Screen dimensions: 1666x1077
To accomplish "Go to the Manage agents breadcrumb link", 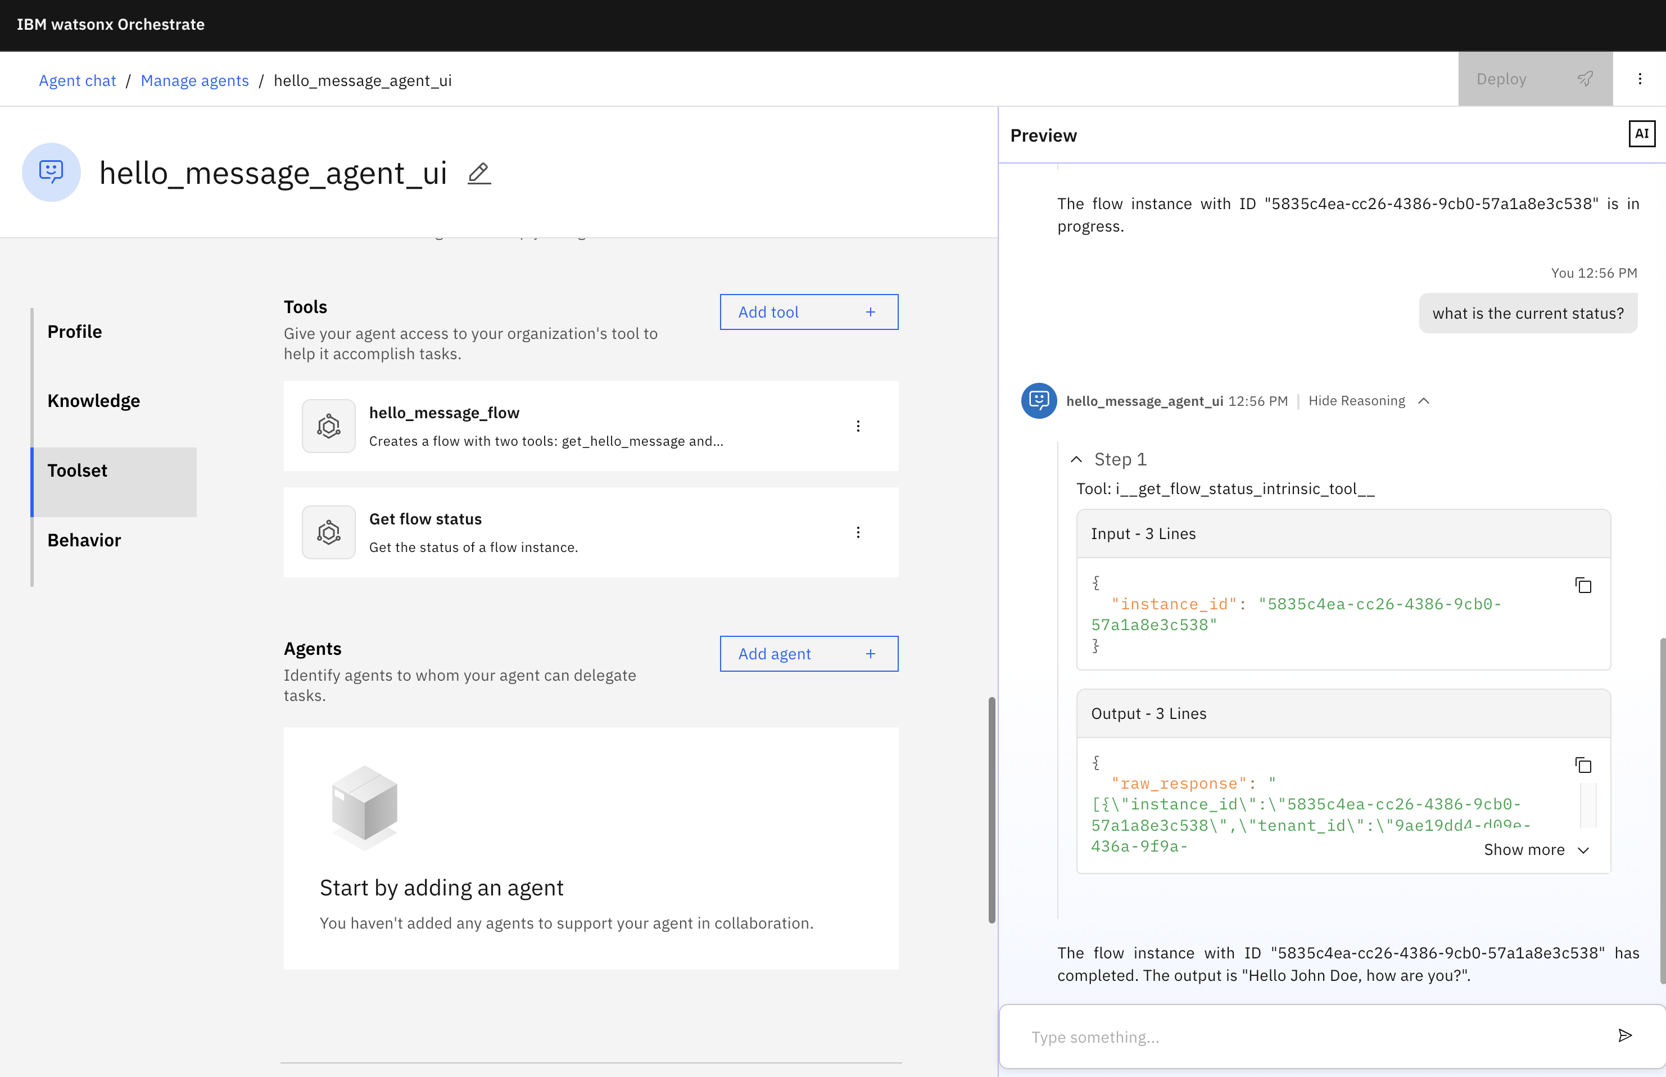I will (194, 80).
